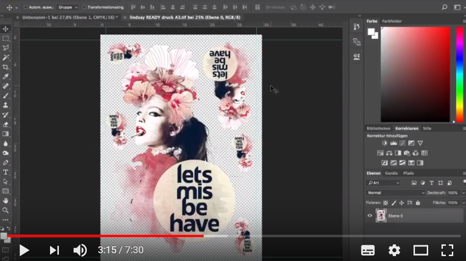Play the video

point(24,250)
